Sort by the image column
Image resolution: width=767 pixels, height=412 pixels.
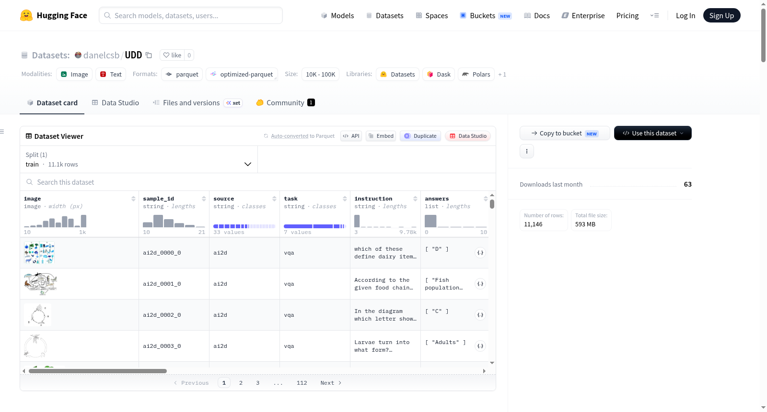click(x=133, y=199)
